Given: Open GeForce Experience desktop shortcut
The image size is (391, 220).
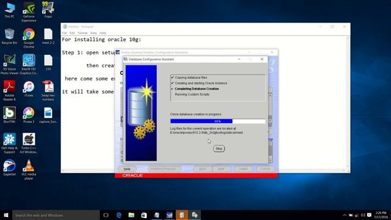Looking at the screenshot, I should [29, 12].
